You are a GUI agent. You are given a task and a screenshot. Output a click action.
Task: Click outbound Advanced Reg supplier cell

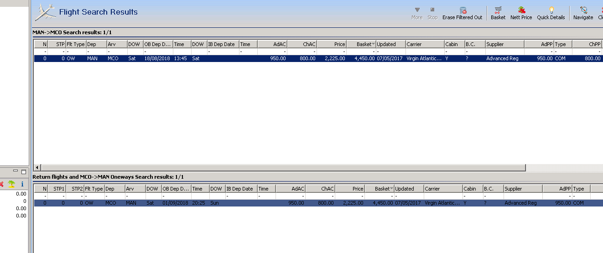pos(504,58)
